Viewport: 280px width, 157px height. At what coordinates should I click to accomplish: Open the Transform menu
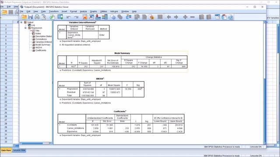pyautogui.click(x=54, y=11)
